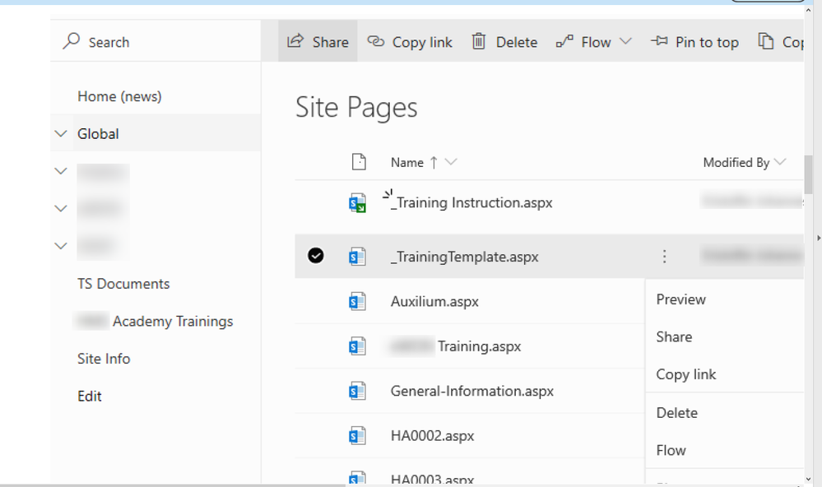
Task: Open the Modified By column dropdown
Action: (780, 162)
